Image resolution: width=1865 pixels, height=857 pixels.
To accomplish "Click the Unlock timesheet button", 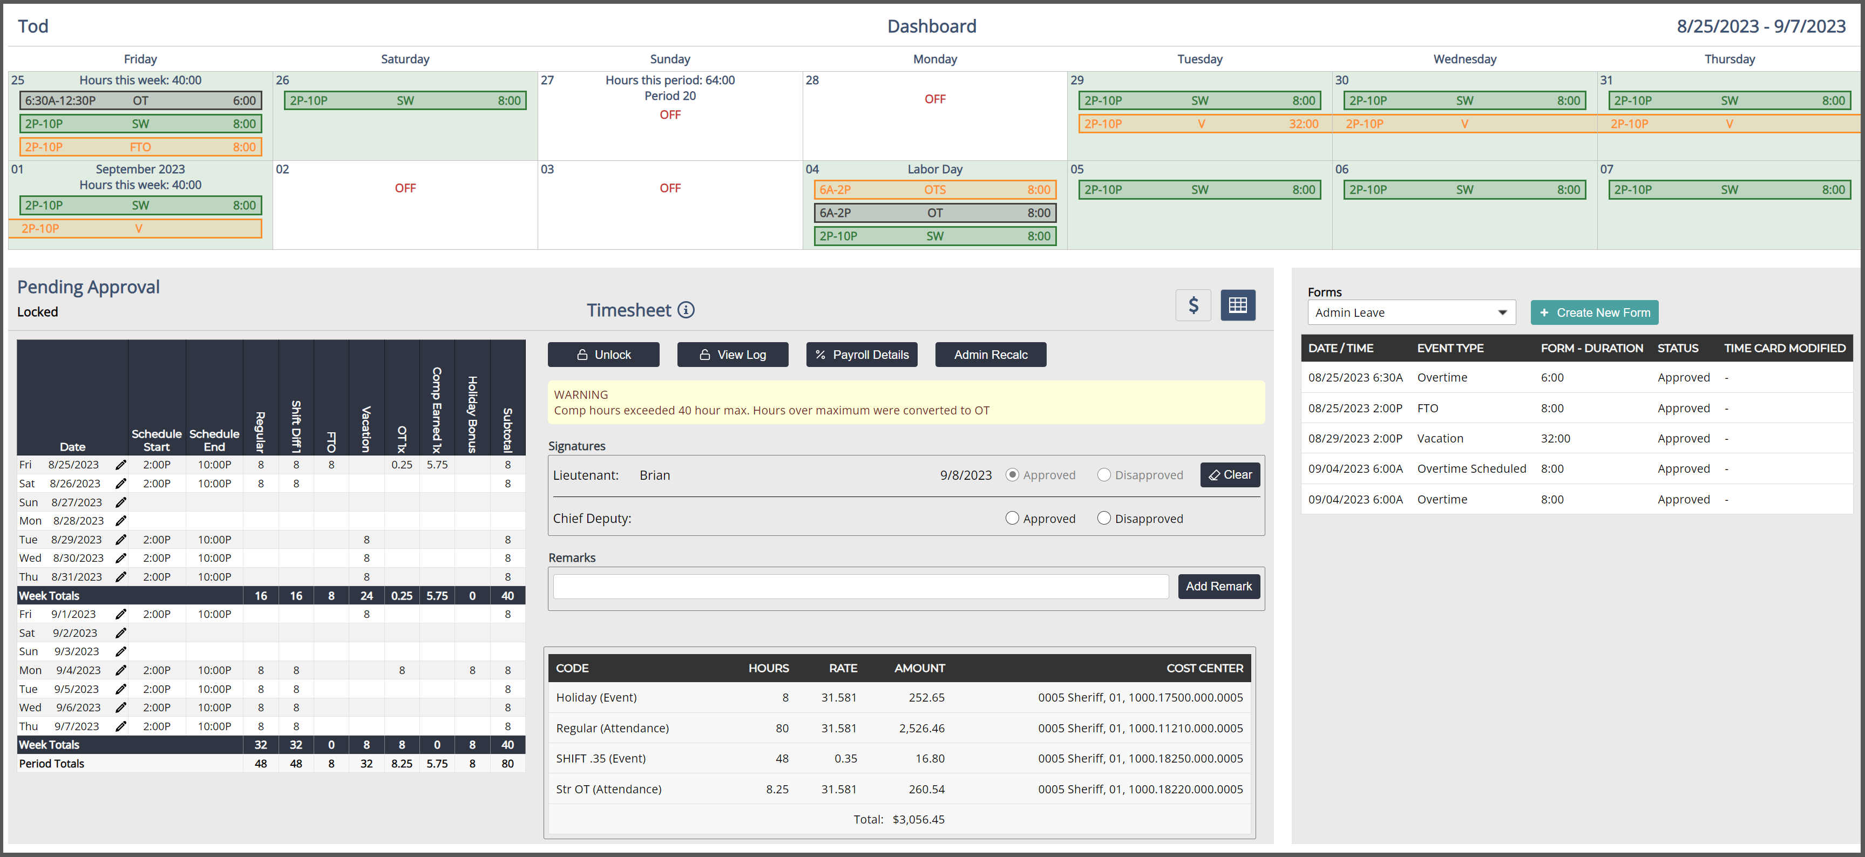I will (x=603, y=355).
